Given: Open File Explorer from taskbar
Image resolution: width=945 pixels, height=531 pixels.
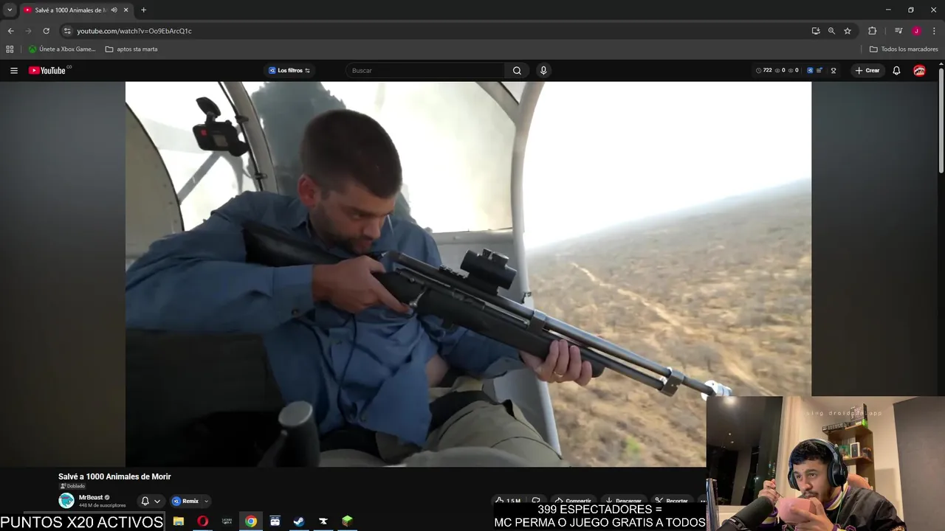Looking at the screenshot, I should [x=179, y=521].
